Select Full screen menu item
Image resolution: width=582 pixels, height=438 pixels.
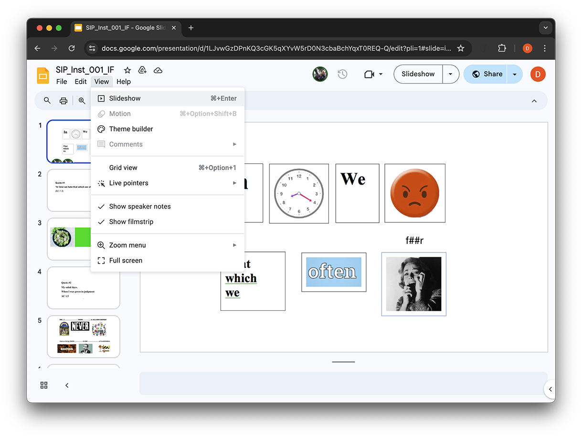pyautogui.click(x=168, y=261)
